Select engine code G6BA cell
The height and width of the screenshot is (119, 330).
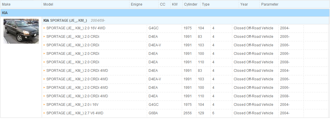tap(153, 113)
